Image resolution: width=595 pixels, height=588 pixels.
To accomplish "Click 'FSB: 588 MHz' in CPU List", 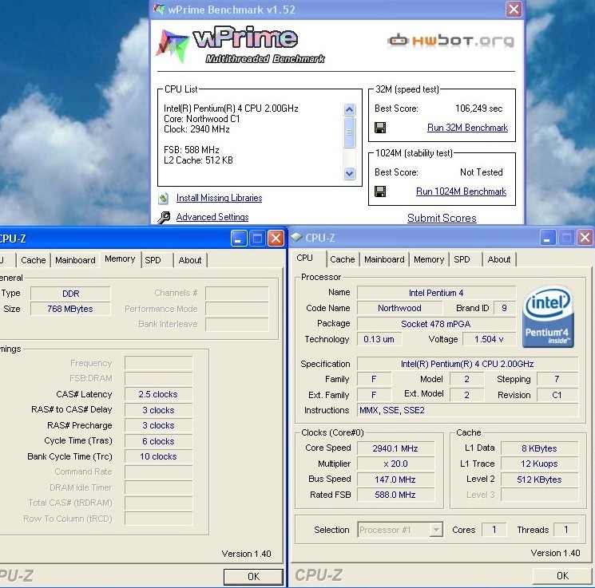I will point(191,150).
